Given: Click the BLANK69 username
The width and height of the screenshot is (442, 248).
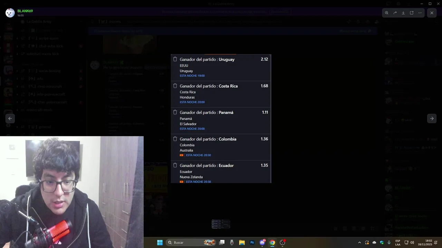Looking at the screenshot, I should click(25, 11).
